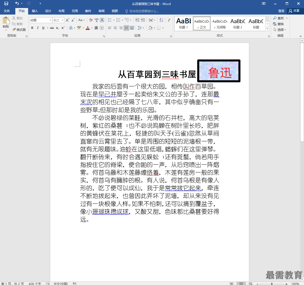Screen dimensions: 304x285
Task: Switch to the References (引用) tab
Action: (x=75, y=11)
